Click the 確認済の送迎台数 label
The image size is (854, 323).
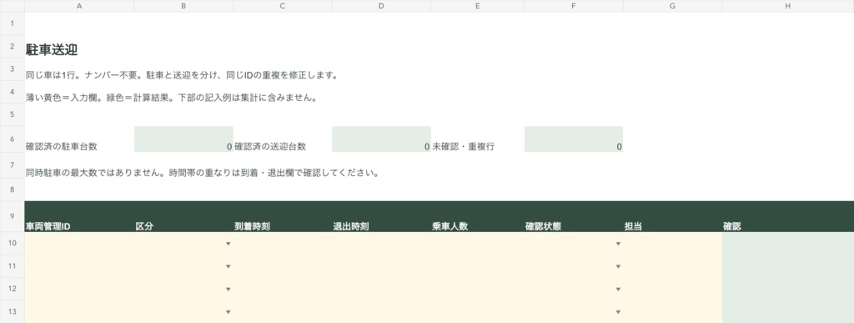[x=270, y=147]
